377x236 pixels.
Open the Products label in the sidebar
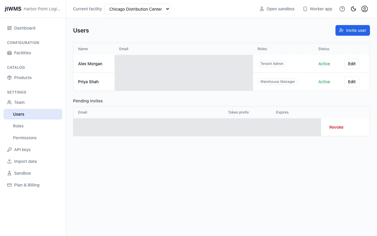click(23, 78)
